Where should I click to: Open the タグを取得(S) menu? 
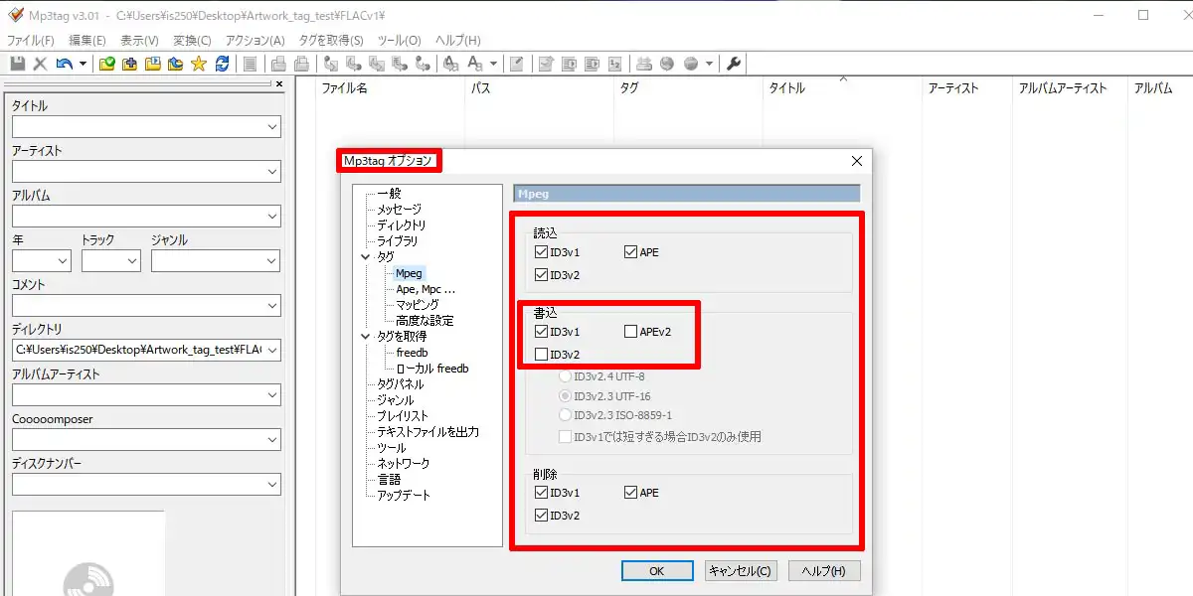pyautogui.click(x=330, y=41)
